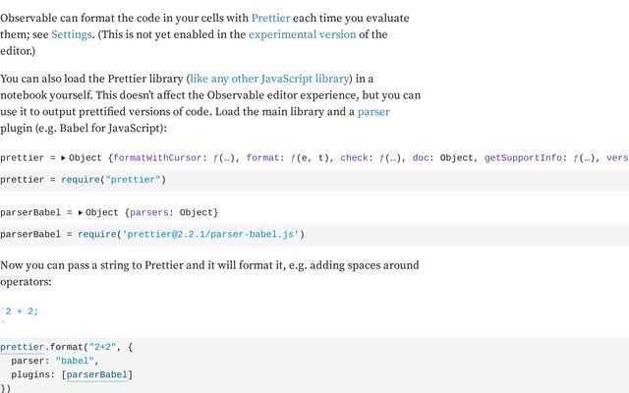Click the "2+2" string argument
This screenshot has width=629, height=393.
[102, 347]
